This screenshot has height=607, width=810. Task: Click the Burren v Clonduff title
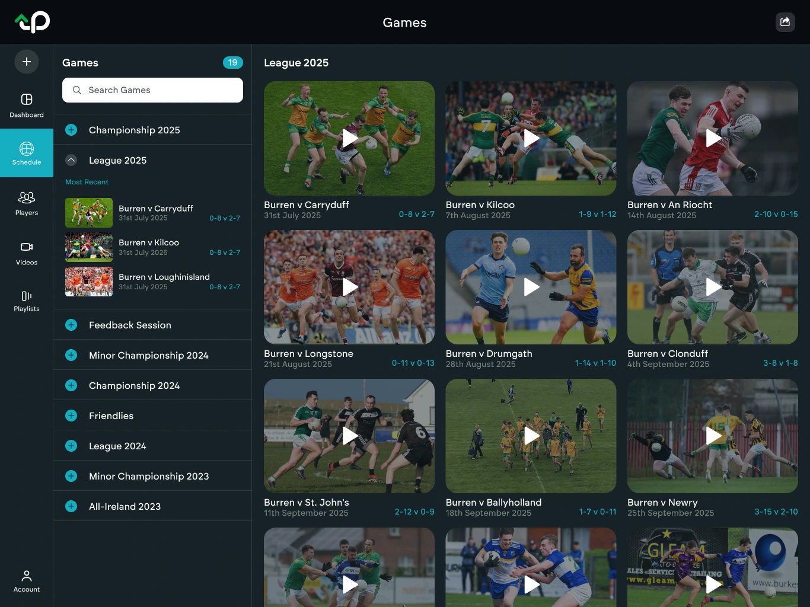coord(668,353)
